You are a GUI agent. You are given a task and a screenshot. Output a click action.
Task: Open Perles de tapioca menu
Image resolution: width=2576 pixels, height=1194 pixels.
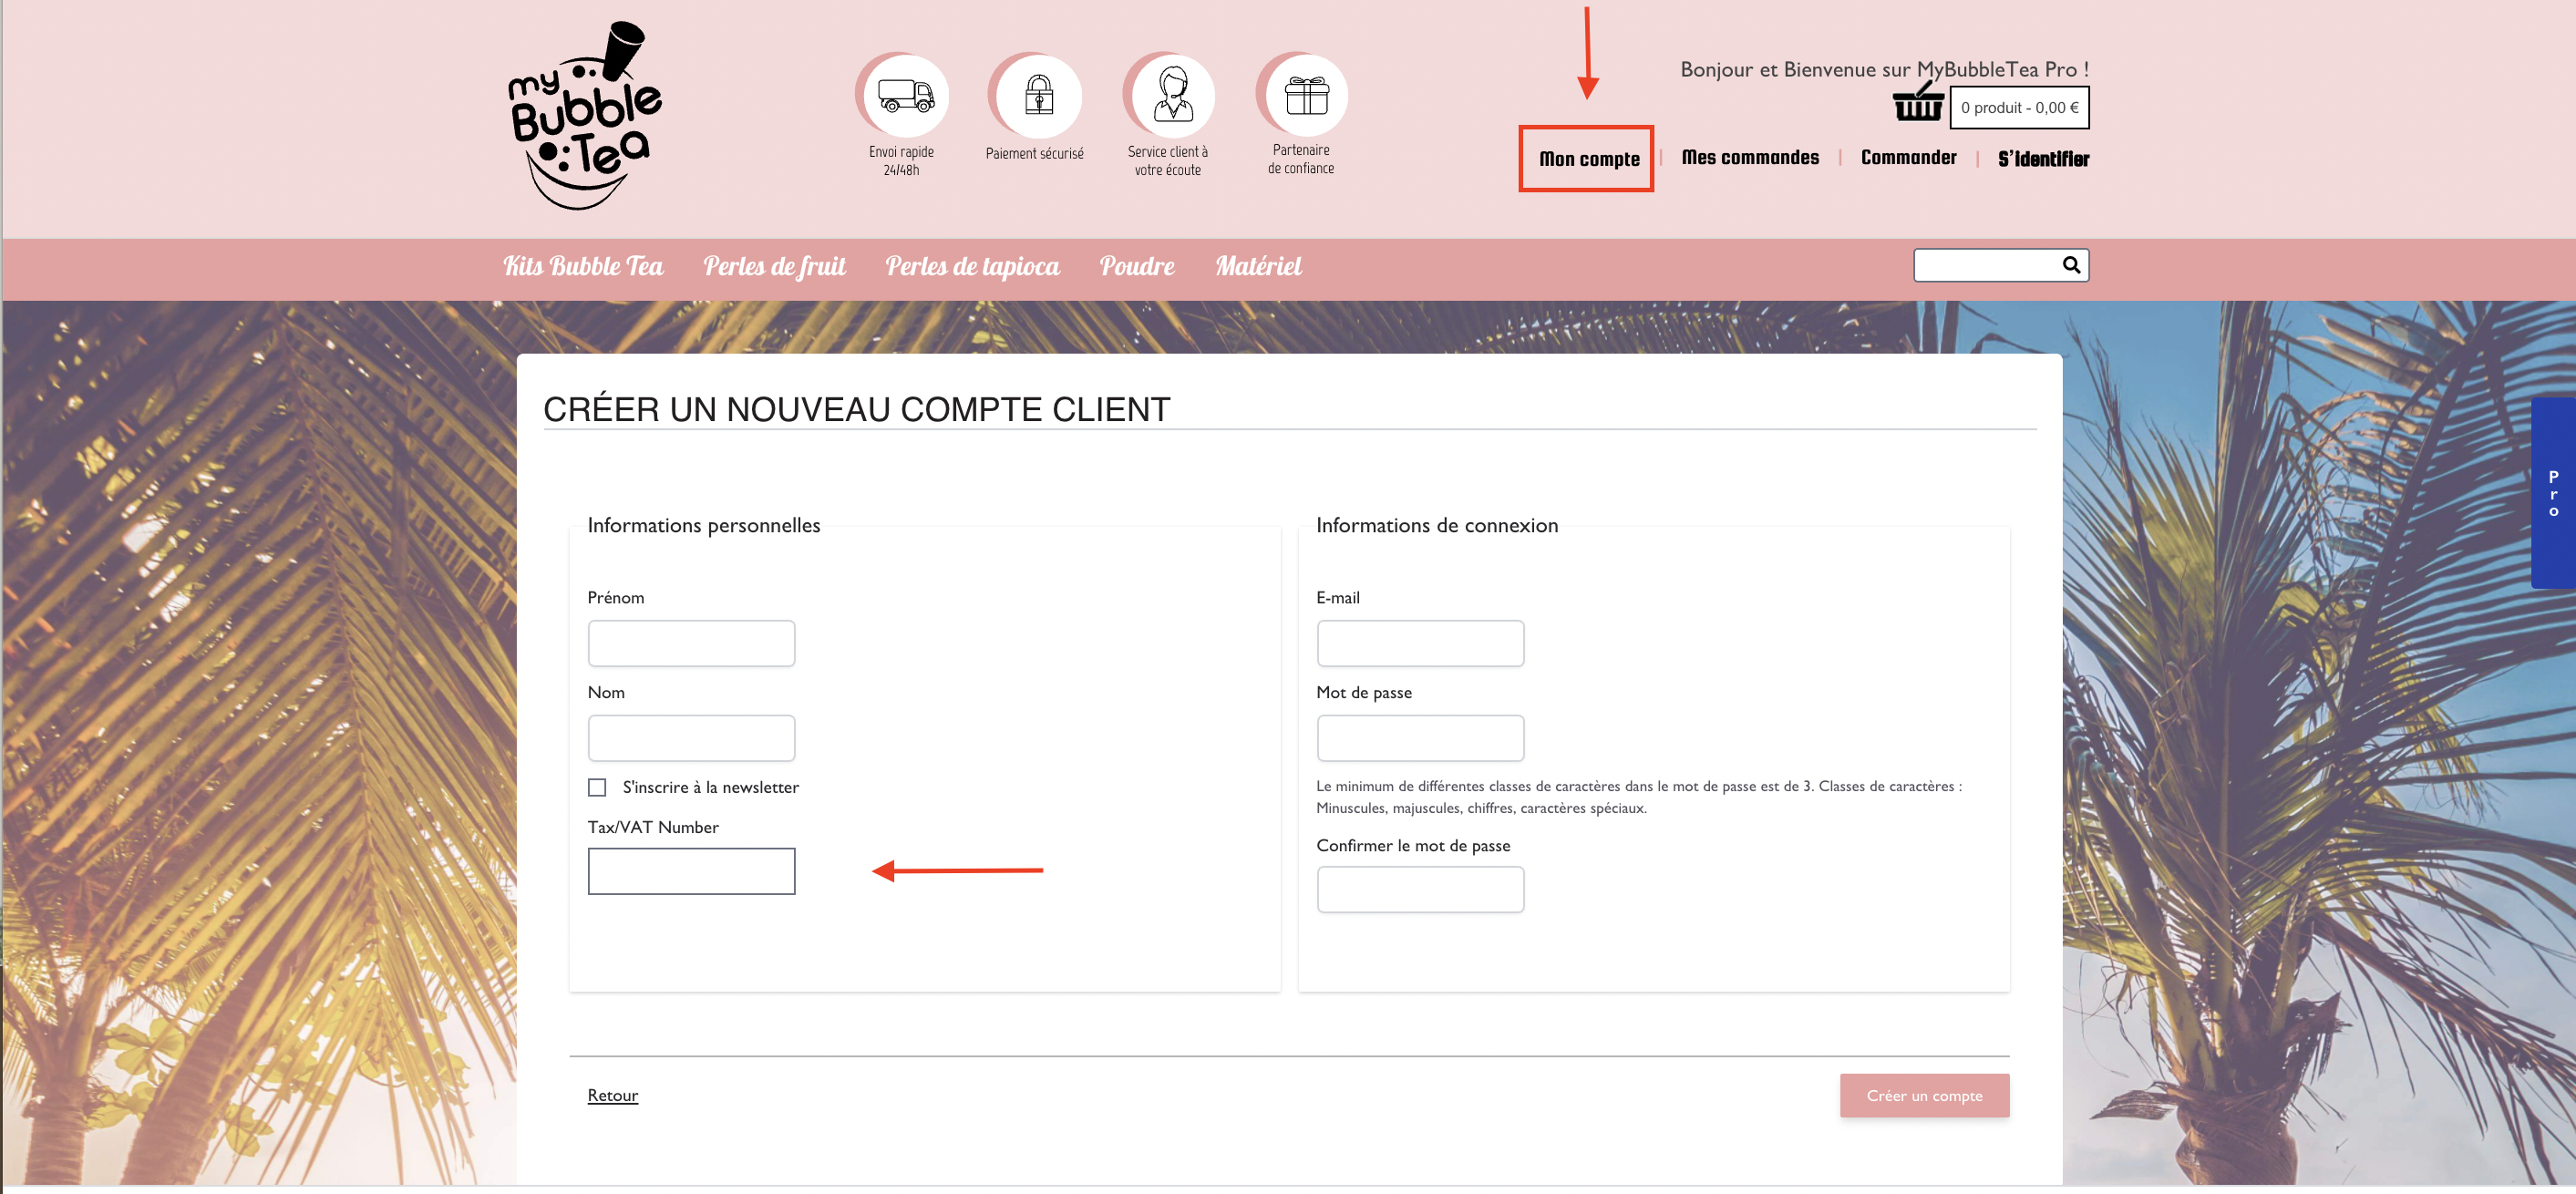coord(972,266)
